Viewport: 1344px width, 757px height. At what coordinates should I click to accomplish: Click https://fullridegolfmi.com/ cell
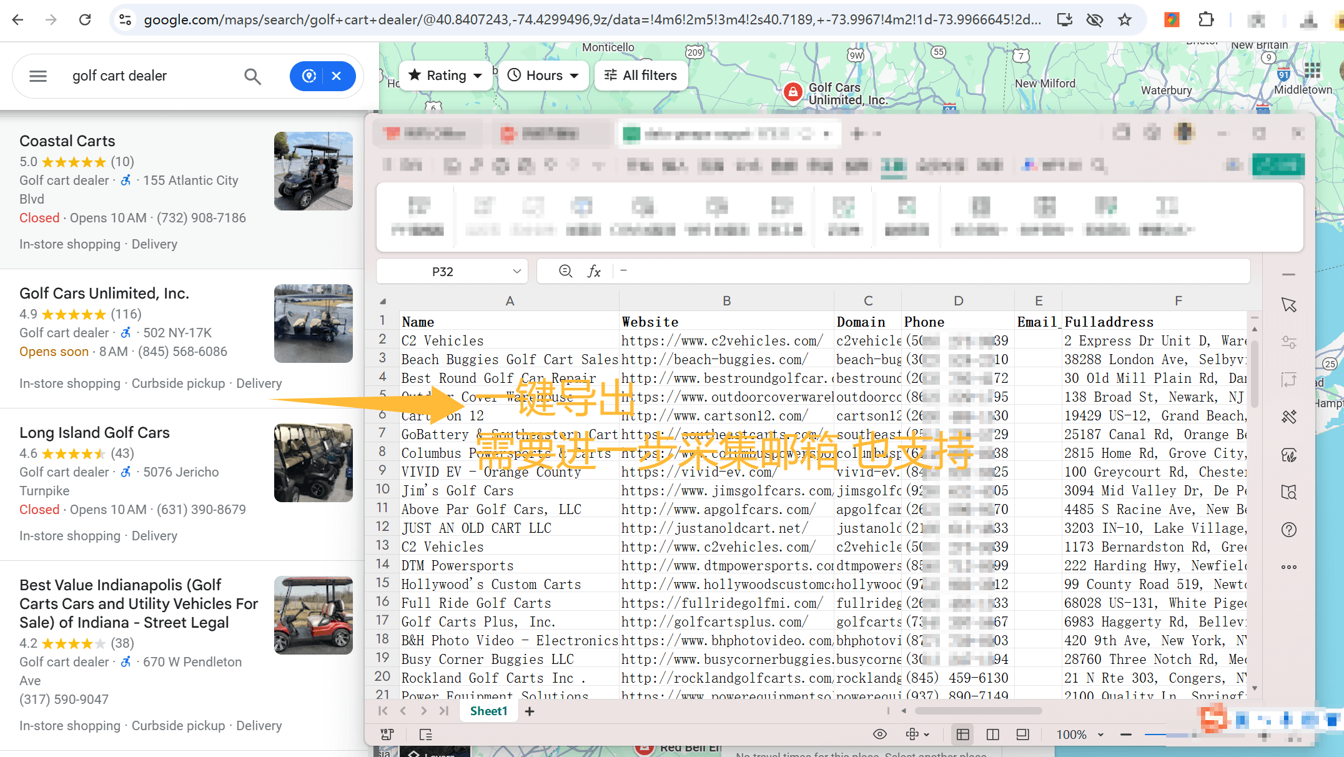726,603
